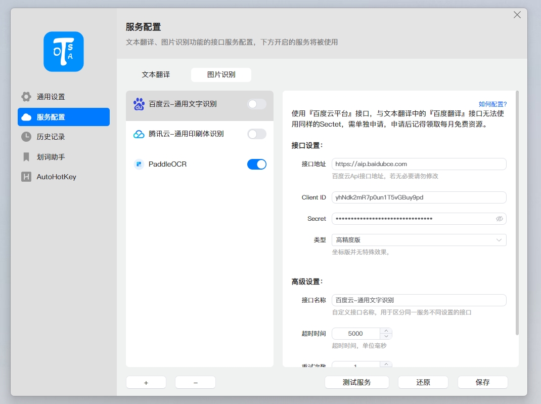The image size is (541, 404).
Task: Click the settings panel vertical scrollbar
Action: tap(517, 213)
